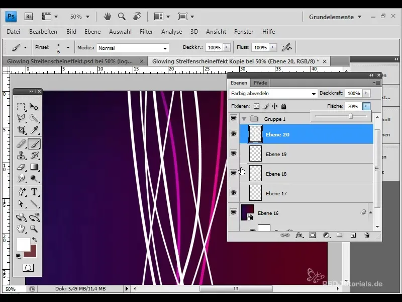402x302 pixels.
Task: Toggle Quick Mask mode
Action: tap(28, 268)
